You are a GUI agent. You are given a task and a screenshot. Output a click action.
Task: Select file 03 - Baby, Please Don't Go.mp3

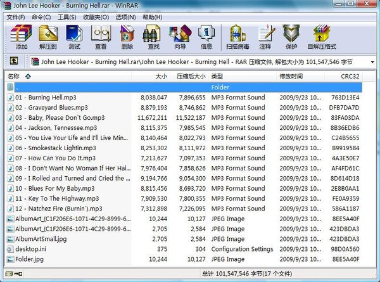60,118
